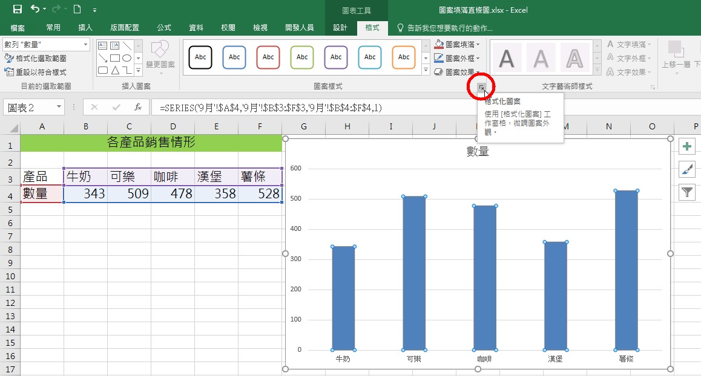Select the cell containing 343
This screenshot has width=701, height=376.
[85, 194]
